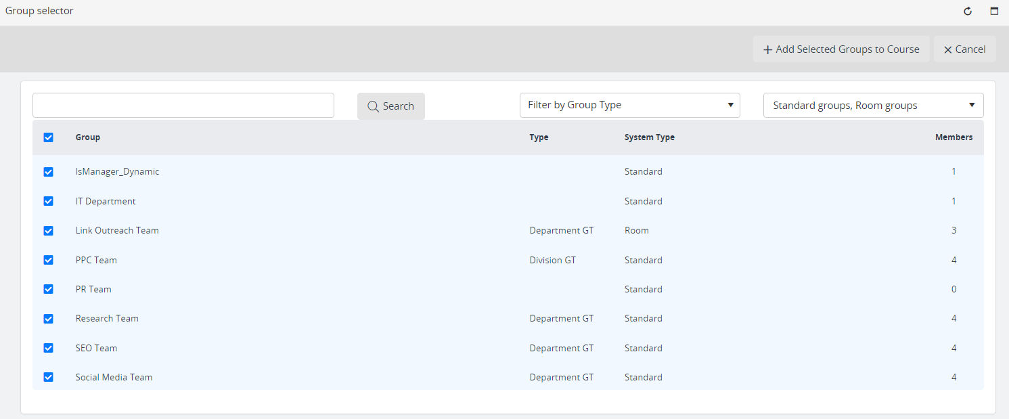The width and height of the screenshot is (1009, 419).
Task: Select the SEO Team group name
Action: [x=96, y=348]
